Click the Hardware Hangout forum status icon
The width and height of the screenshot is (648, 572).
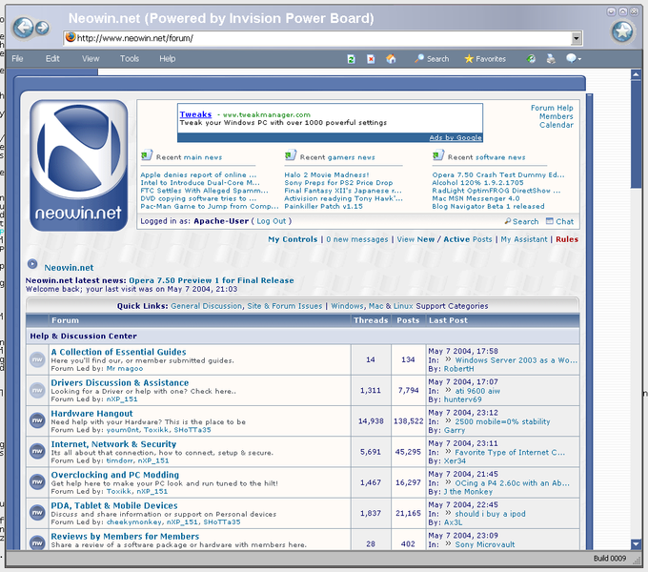(37, 420)
